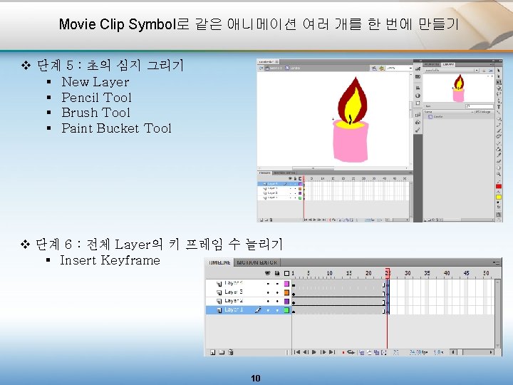Select the Text tool in tools panel

[x=499, y=106]
